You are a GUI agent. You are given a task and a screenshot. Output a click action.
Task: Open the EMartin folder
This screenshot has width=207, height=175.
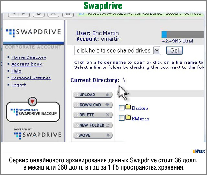pos(141,118)
